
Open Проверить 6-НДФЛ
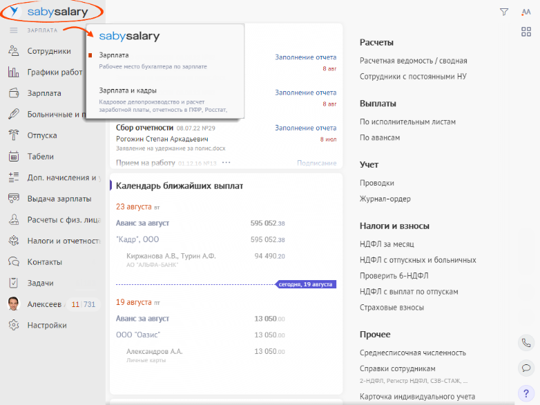pyautogui.click(x=394, y=276)
